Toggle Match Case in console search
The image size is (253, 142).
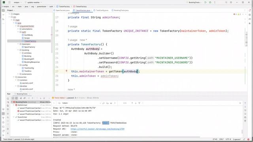[x=108, y=103]
